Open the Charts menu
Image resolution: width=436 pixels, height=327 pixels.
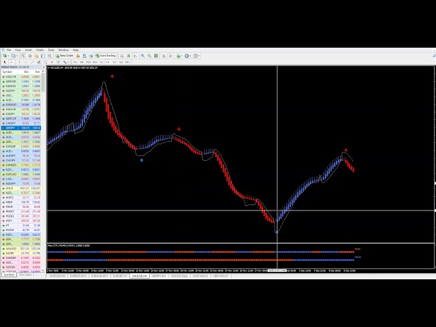[x=40, y=50]
